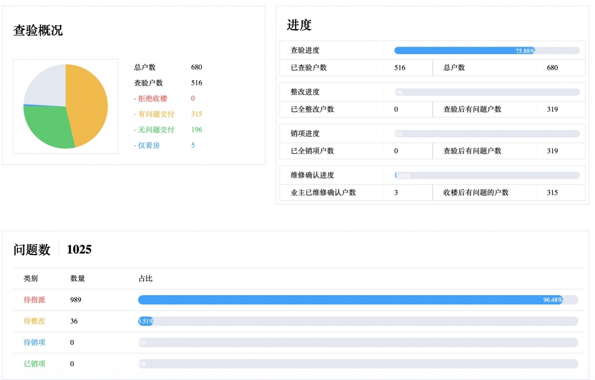
Task: Click the value 3 beside 业主已维修确认户数
Action: pos(396,192)
